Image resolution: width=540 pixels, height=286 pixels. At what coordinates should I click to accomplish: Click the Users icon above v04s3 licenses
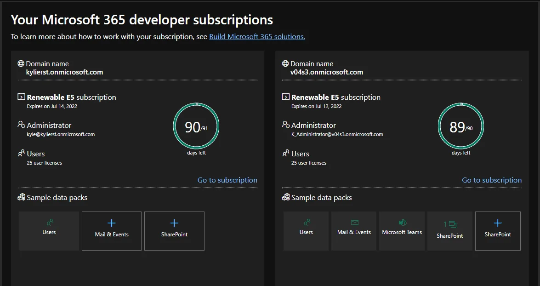[286, 153]
